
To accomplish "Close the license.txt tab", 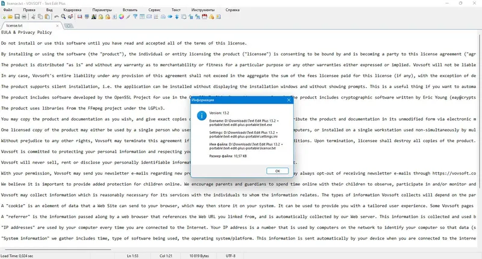I will (57, 26).
